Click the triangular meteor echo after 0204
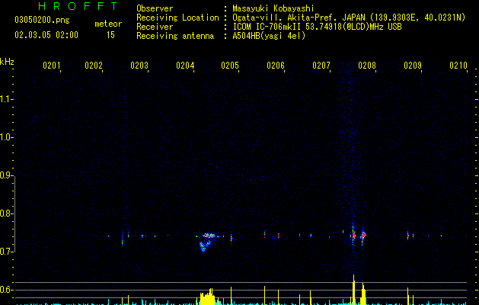This screenshot has height=305, width=479. (x=207, y=242)
